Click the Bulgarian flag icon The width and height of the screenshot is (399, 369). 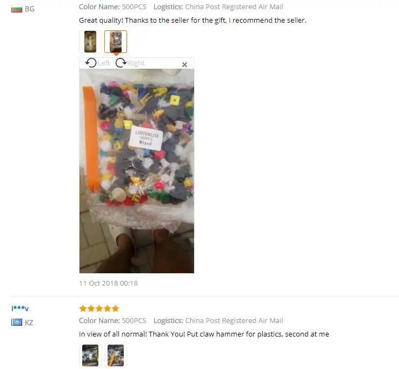17,9
